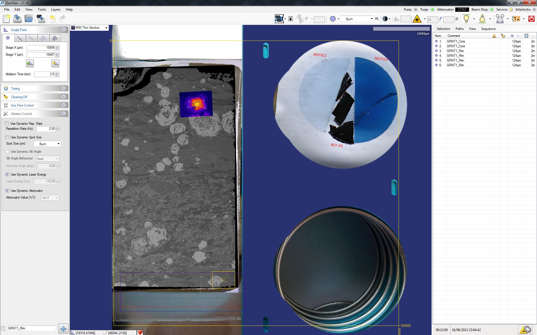Image resolution: width=537 pixels, height=335 pixels.
Task: Click the blue plus add-scan button
Action: (63, 329)
